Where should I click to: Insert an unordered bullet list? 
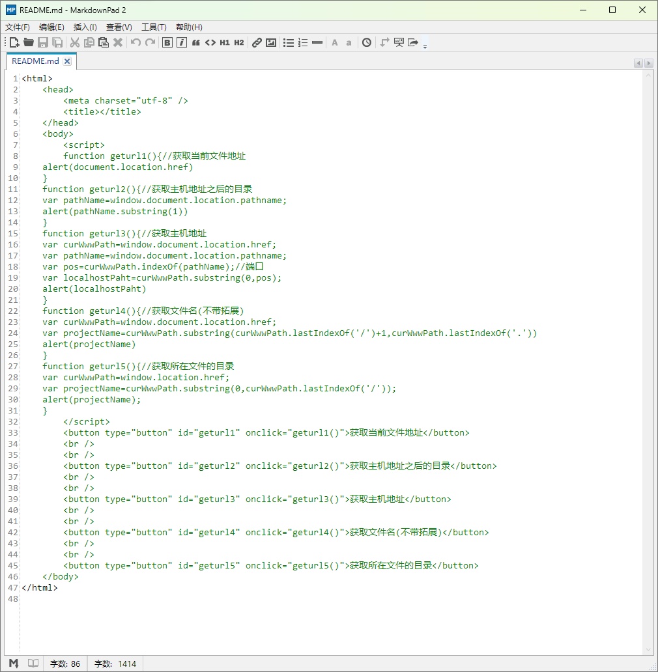[x=289, y=42]
